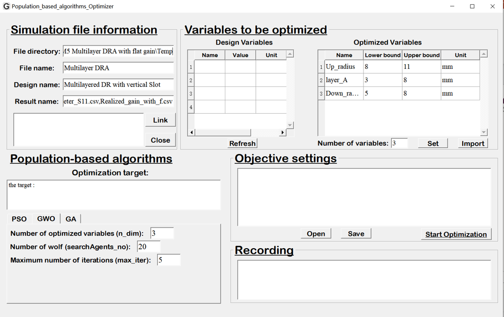Edit the Number of wolf field
The height and width of the screenshot is (317, 504).
coord(149,247)
